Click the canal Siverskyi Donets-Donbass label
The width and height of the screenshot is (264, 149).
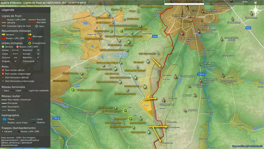[121, 55]
